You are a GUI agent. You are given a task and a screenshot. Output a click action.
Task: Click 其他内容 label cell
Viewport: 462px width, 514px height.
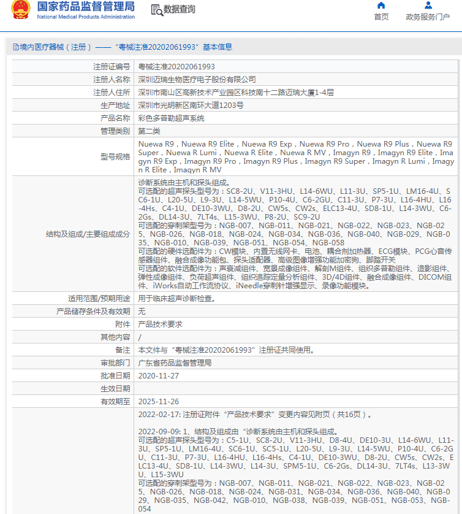tap(73, 337)
